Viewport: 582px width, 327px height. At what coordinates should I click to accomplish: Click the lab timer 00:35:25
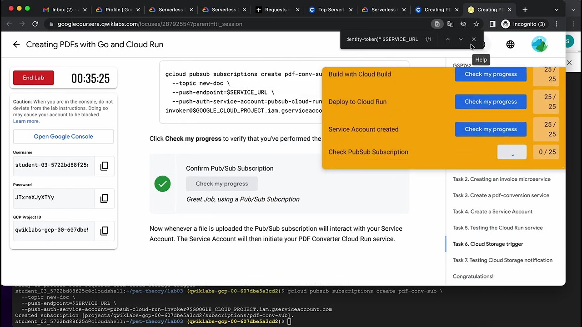[x=90, y=79]
